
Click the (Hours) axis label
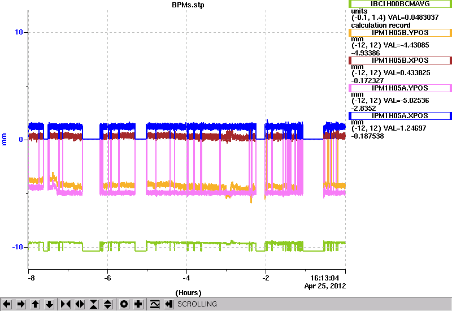pyautogui.click(x=188, y=293)
